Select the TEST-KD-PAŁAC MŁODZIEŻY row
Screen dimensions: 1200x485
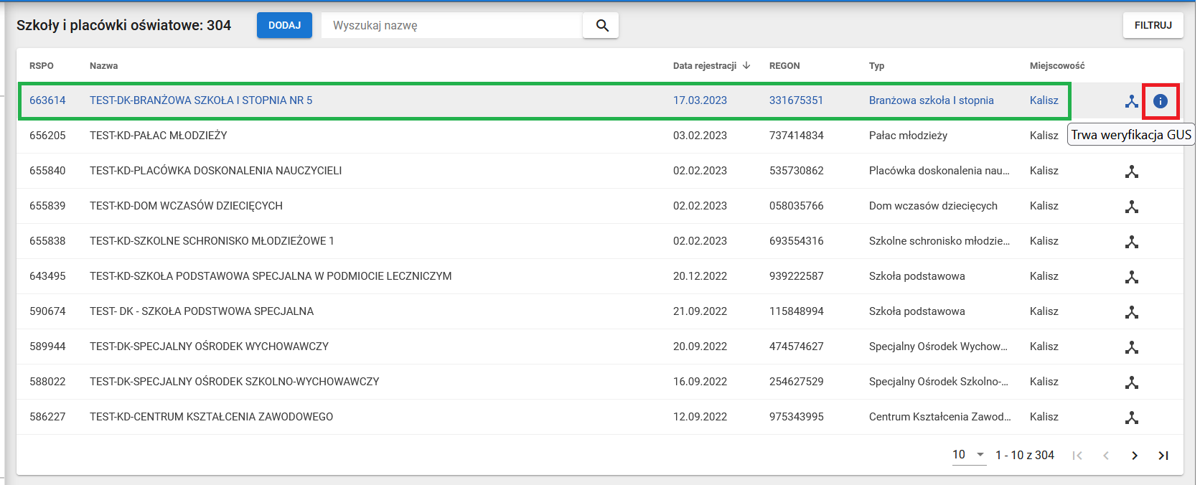tap(158, 136)
